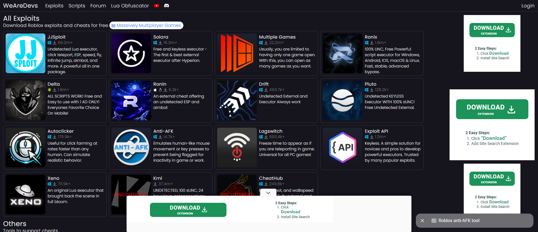Click the Multiple Games orange logo
Screen dimensions: 538x232
[237, 53]
